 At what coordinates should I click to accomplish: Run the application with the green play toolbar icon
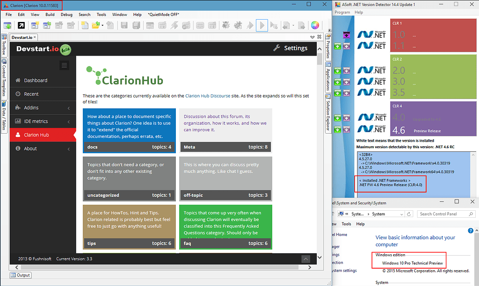coord(262,25)
